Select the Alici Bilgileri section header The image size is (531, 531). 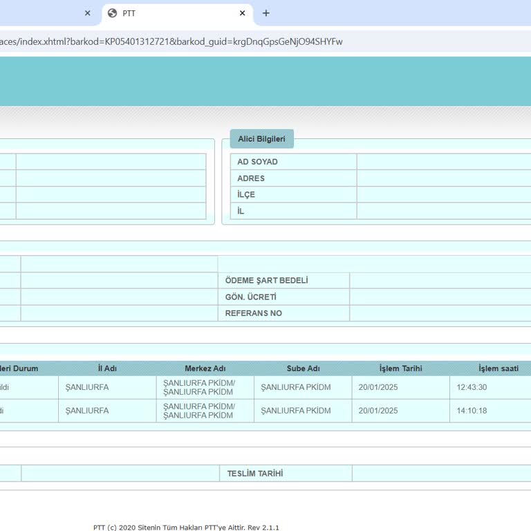click(261, 139)
